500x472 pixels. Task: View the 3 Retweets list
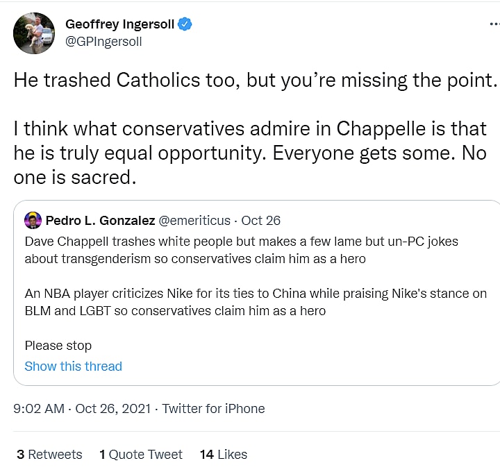point(49,455)
